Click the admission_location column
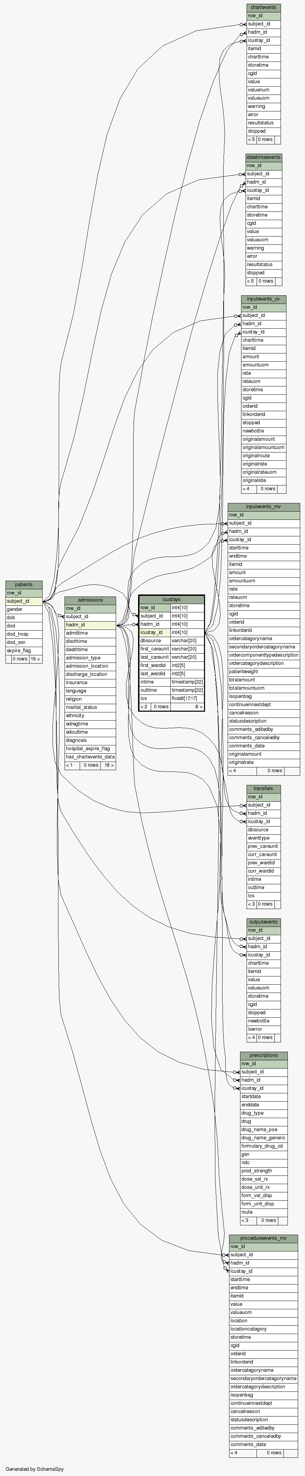305x1476 pixels. coord(90,666)
